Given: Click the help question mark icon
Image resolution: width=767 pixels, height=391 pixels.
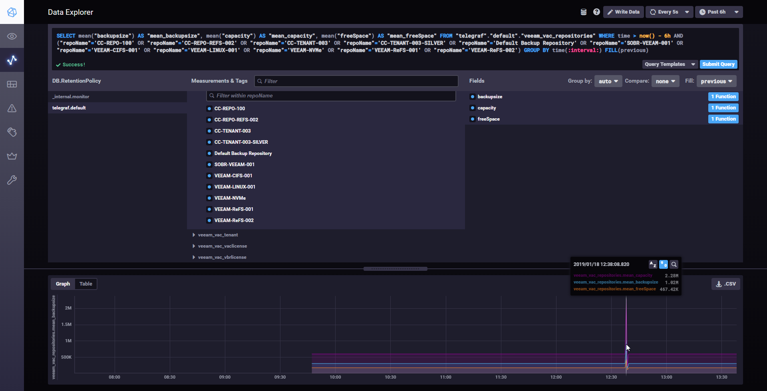Looking at the screenshot, I should (596, 12).
